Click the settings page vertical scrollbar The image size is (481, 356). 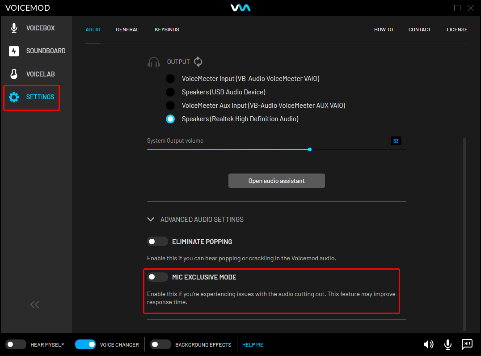click(464, 234)
